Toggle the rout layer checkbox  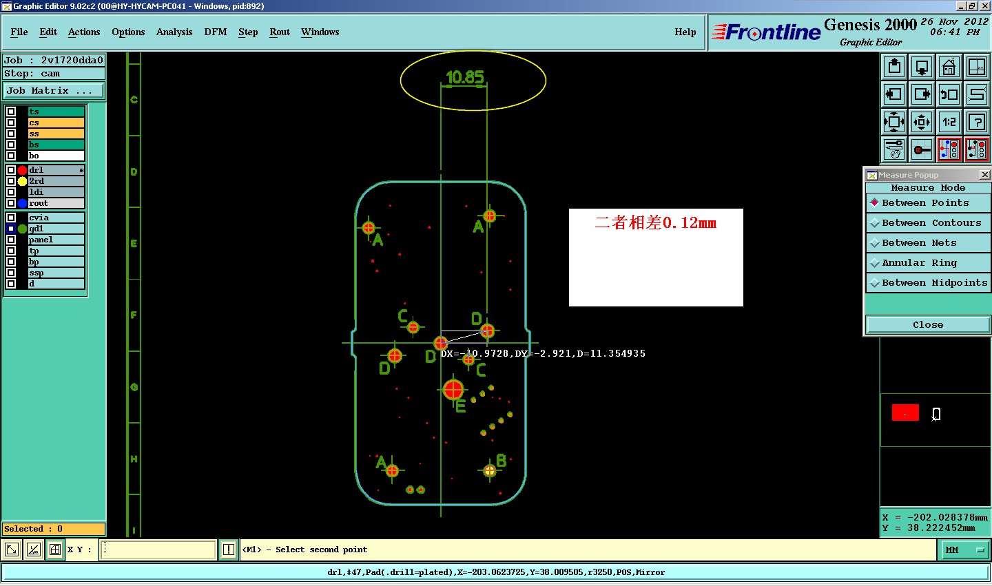11,203
